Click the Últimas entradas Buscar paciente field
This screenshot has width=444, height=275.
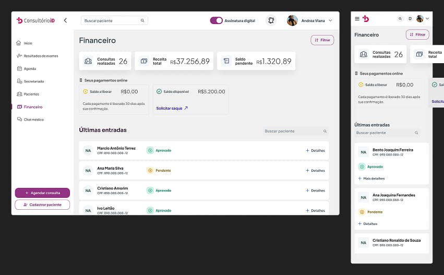(x=292, y=131)
